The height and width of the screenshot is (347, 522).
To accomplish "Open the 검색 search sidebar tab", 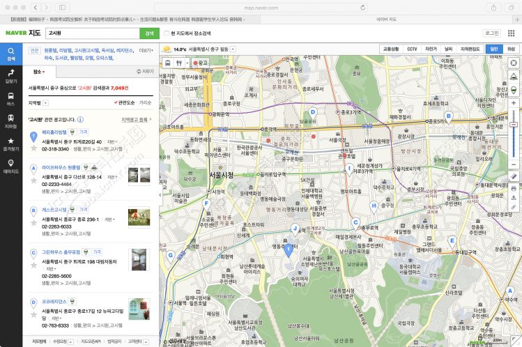I will [11, 54].
